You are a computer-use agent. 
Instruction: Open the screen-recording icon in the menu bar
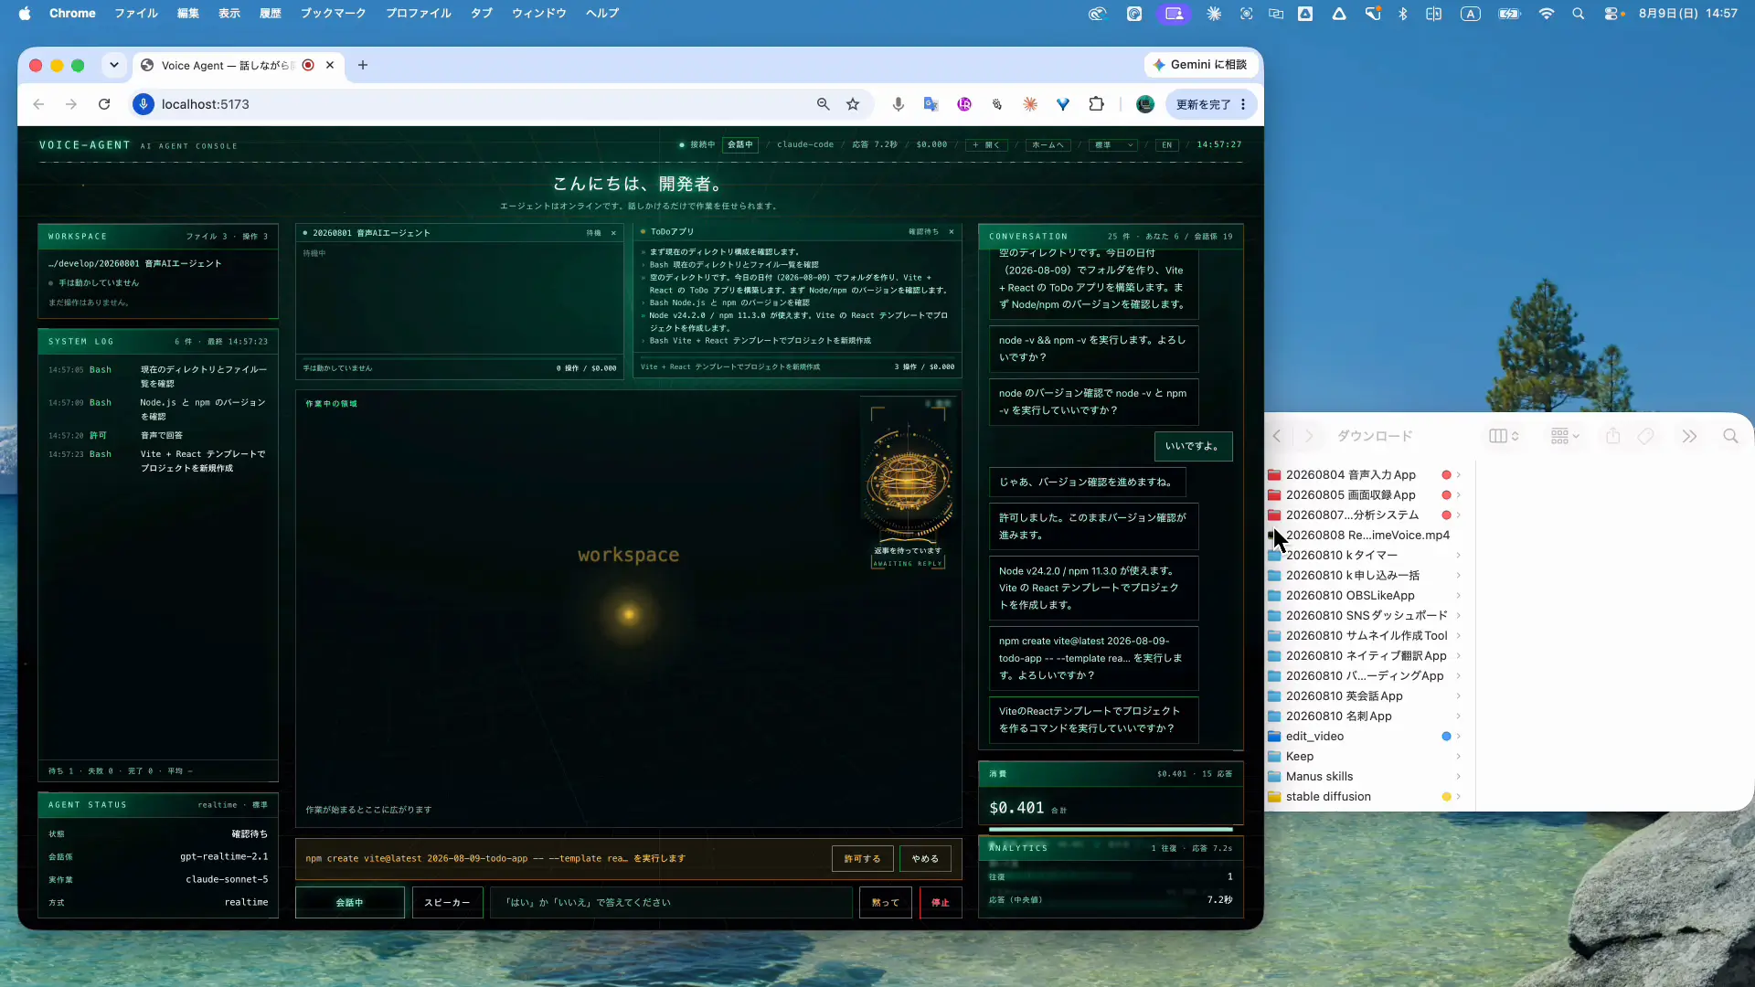1174,13
